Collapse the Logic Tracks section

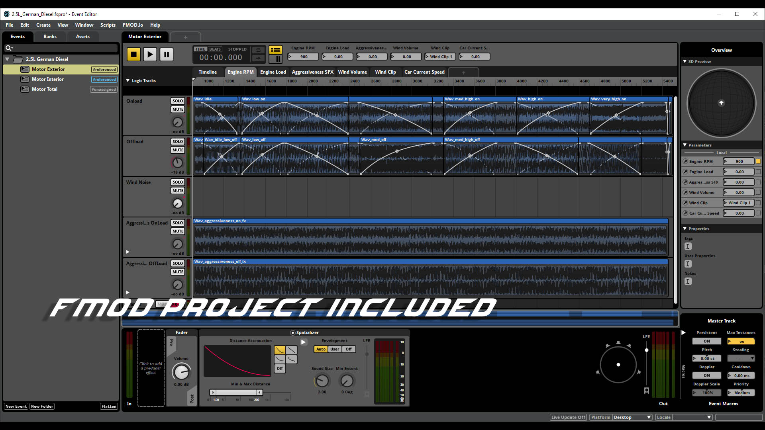coord(128,80)
